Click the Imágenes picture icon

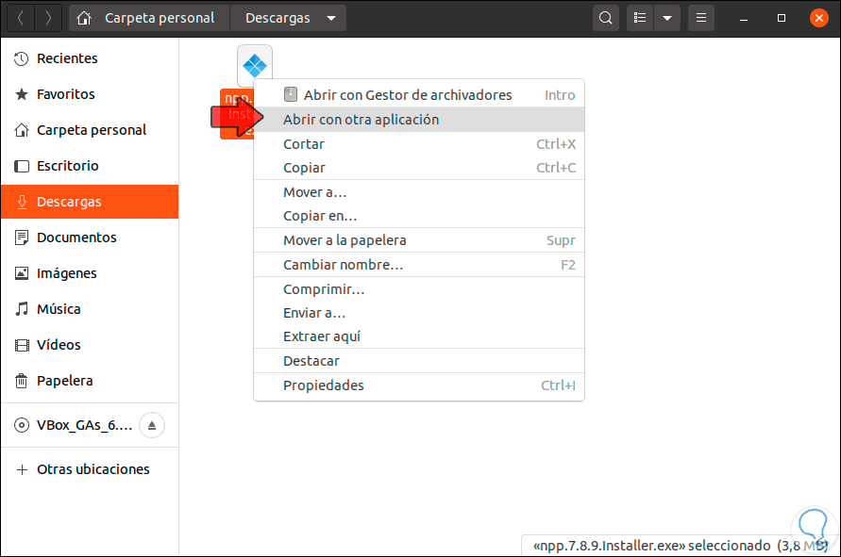pos(22,273)
